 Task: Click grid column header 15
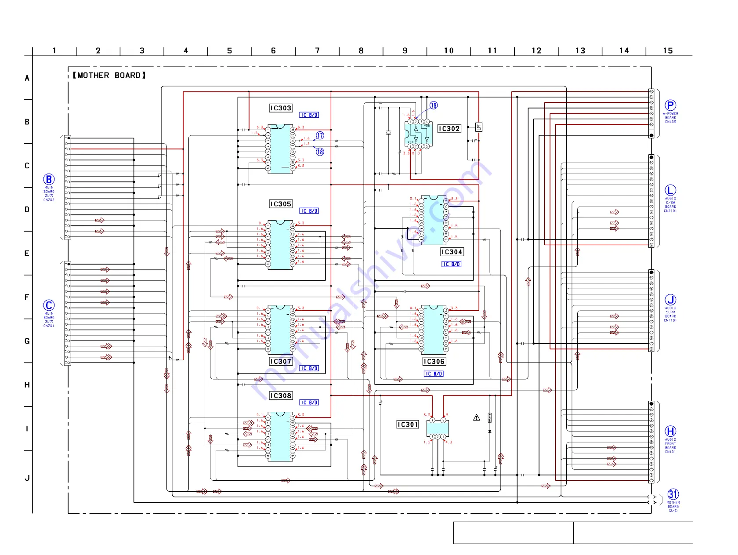668,51
